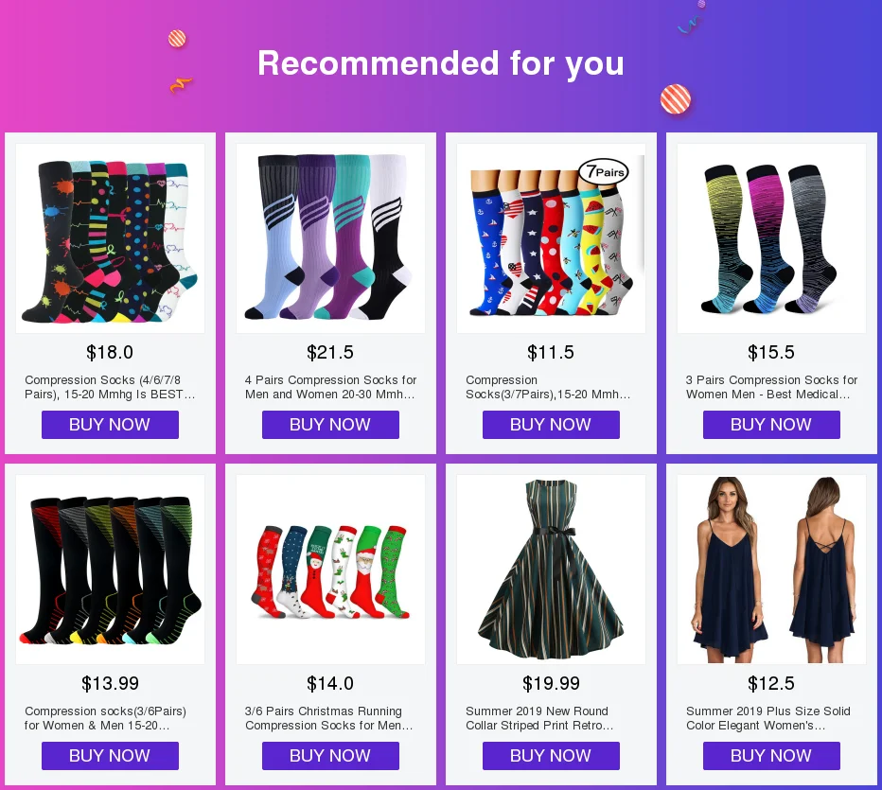Screen dimensions: 882x790
Task: Open the '4 Pairs Compression Socks for Men' title
Action: pyautogui.click(x=331, y=387)
